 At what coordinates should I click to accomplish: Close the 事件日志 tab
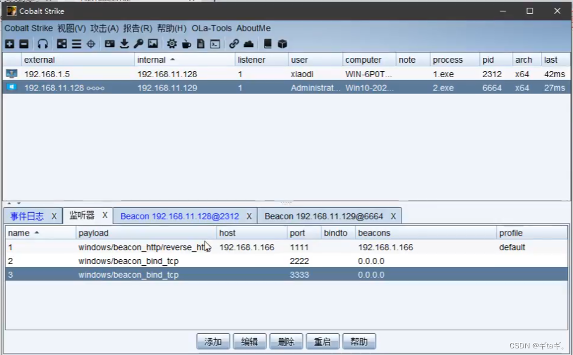point(54,216)
